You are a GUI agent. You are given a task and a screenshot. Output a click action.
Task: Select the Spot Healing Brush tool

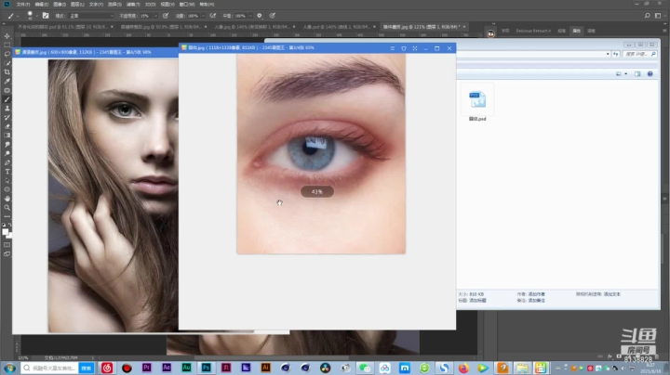[x=7, y=90]
